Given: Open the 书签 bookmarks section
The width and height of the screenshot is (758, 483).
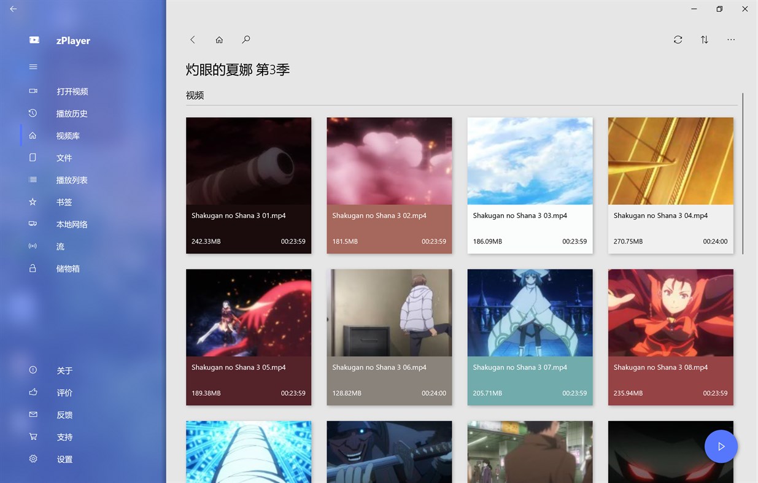Looking at the screenshot, I should tap(64, 201).
